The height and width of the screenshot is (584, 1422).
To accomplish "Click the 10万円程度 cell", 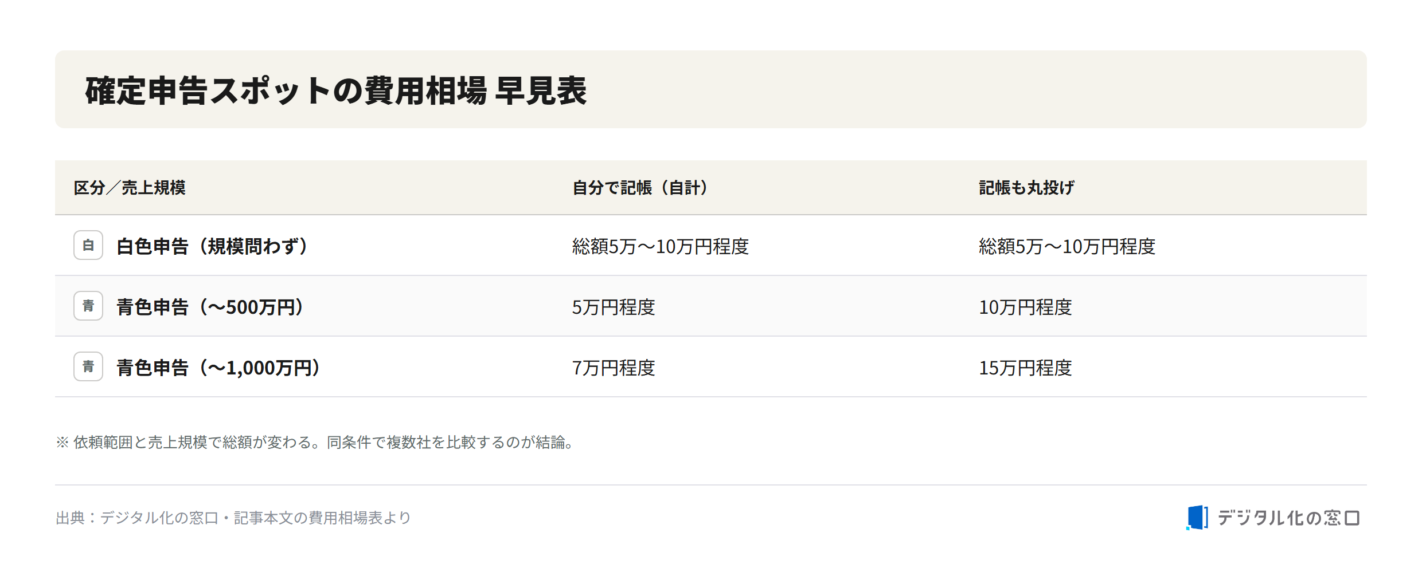I will click(1025, 307).
